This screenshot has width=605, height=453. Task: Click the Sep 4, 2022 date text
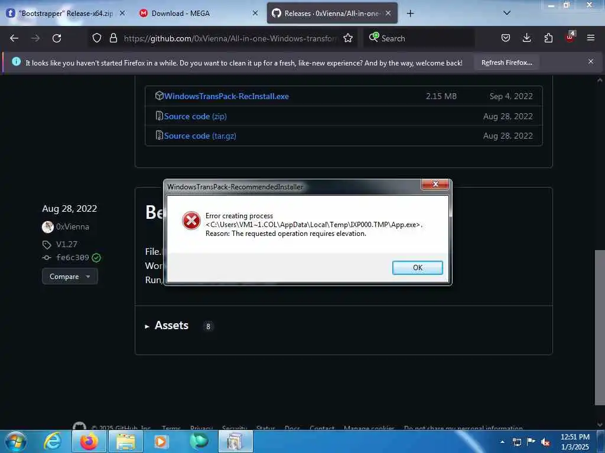[511, 96]
